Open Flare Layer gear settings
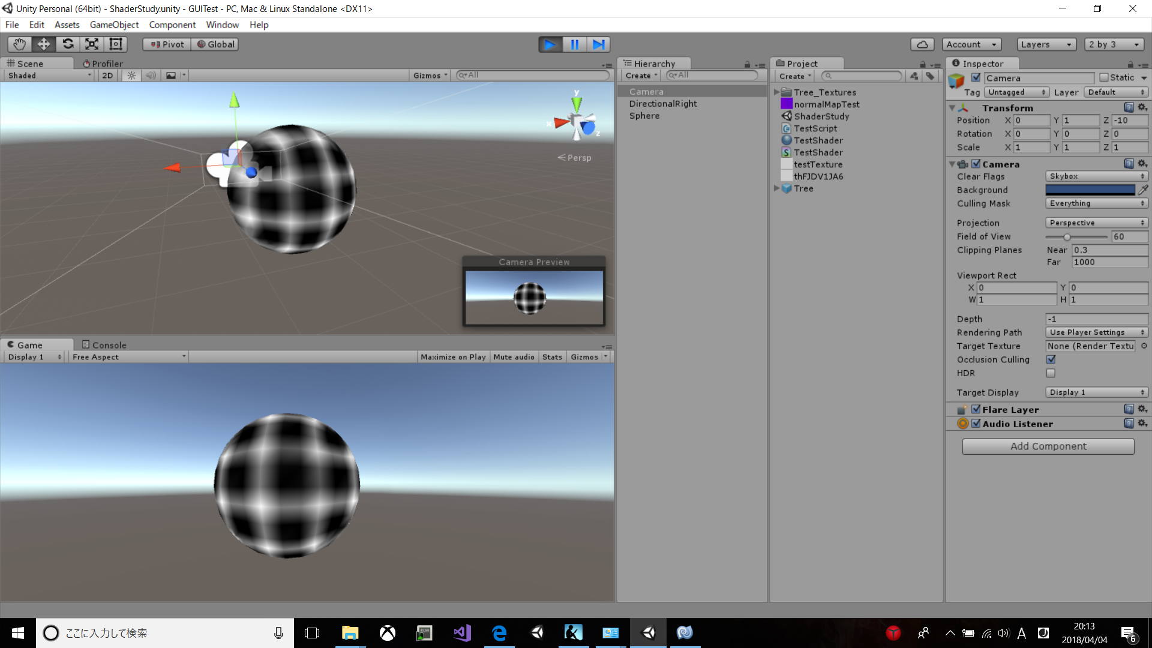This screenshot has width=1152, height=648. [x=1142, y=409]
